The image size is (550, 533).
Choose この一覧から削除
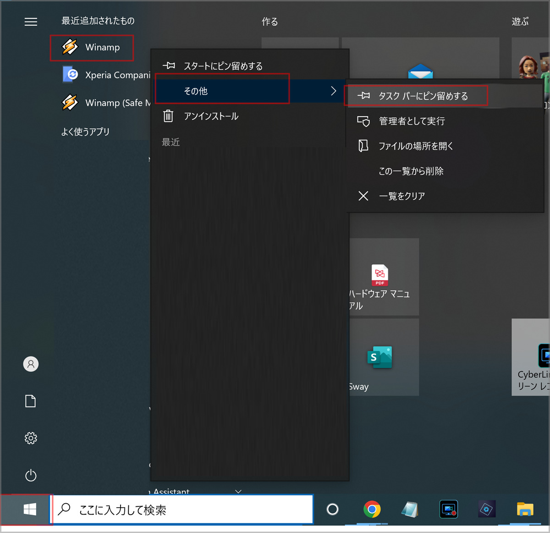coord(445,171)
